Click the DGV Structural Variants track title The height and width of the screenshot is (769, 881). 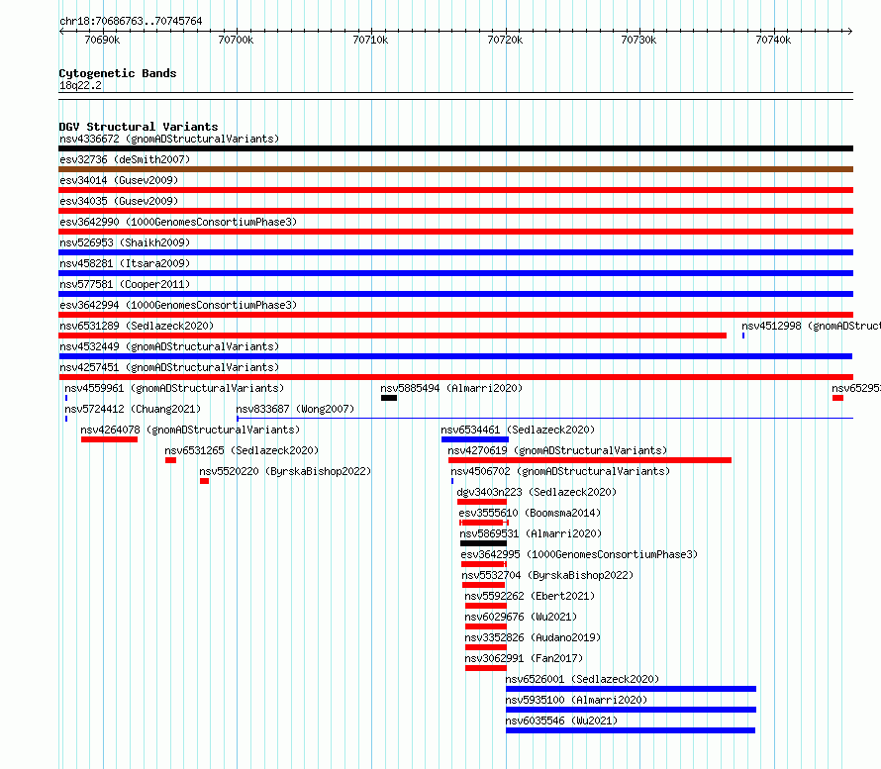coord(139,127)
